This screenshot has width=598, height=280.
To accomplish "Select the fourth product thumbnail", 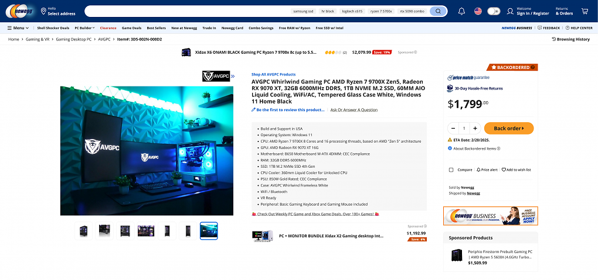I will [146, 231].
